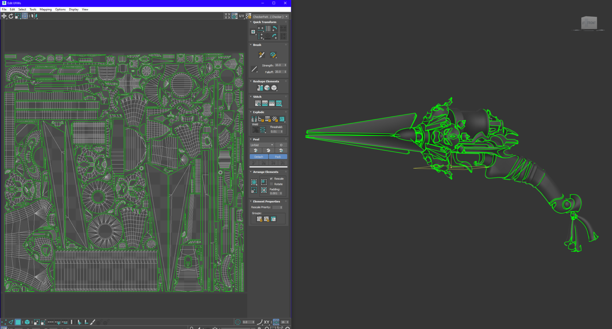
Task: Click the Pack button in the Peel rollout
Action: [x=278, y=157]
